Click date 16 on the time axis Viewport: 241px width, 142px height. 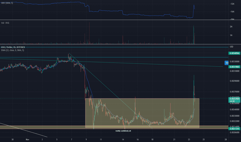[138, 139]
